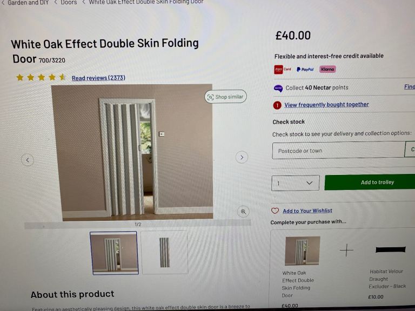Click the Argos Card logo
Image resolution: width=415 pixels, height=311 pixels.
pos(283,69)
